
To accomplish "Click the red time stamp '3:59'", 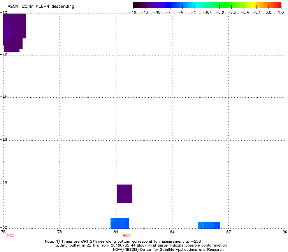I will pyautogui.click(x=10, y=235).
